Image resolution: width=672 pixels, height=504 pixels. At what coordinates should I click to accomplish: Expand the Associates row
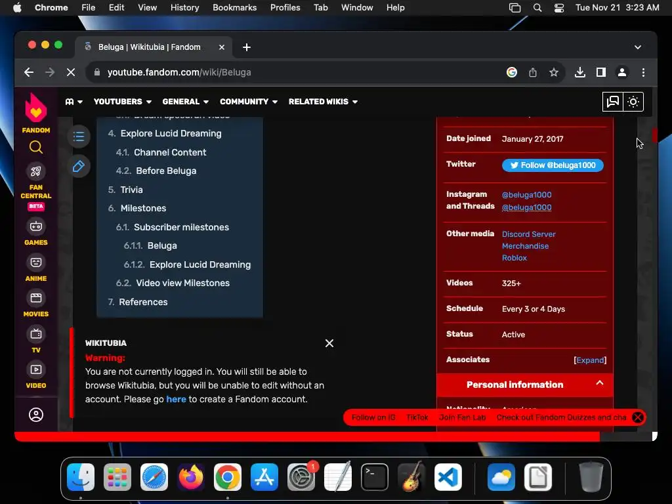pyautogui.click(x=590, y=360)
